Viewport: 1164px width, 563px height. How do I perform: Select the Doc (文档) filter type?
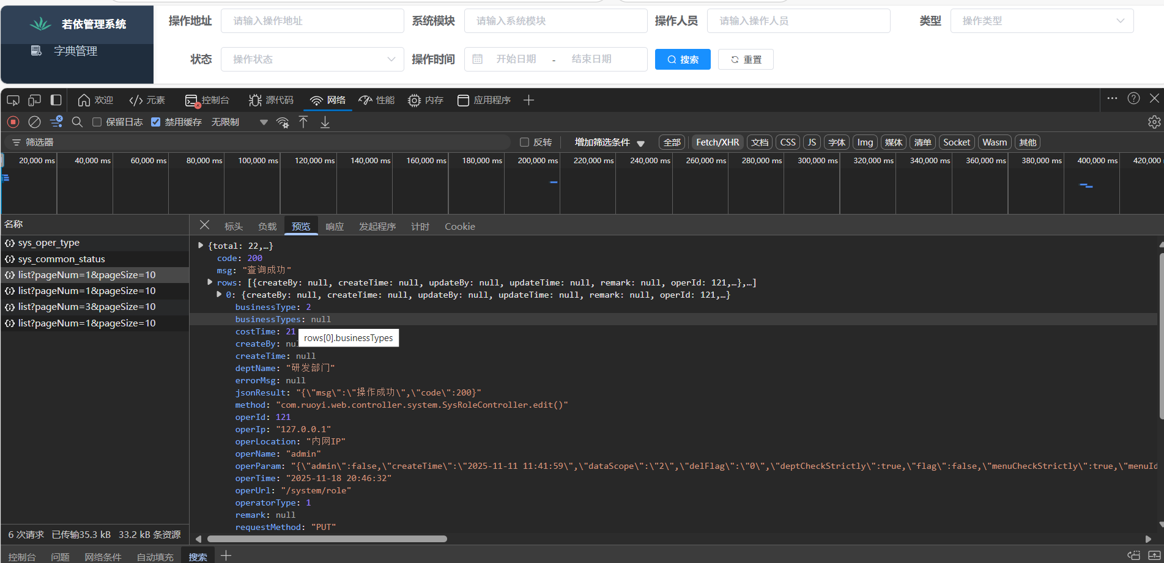click(760, 142)
